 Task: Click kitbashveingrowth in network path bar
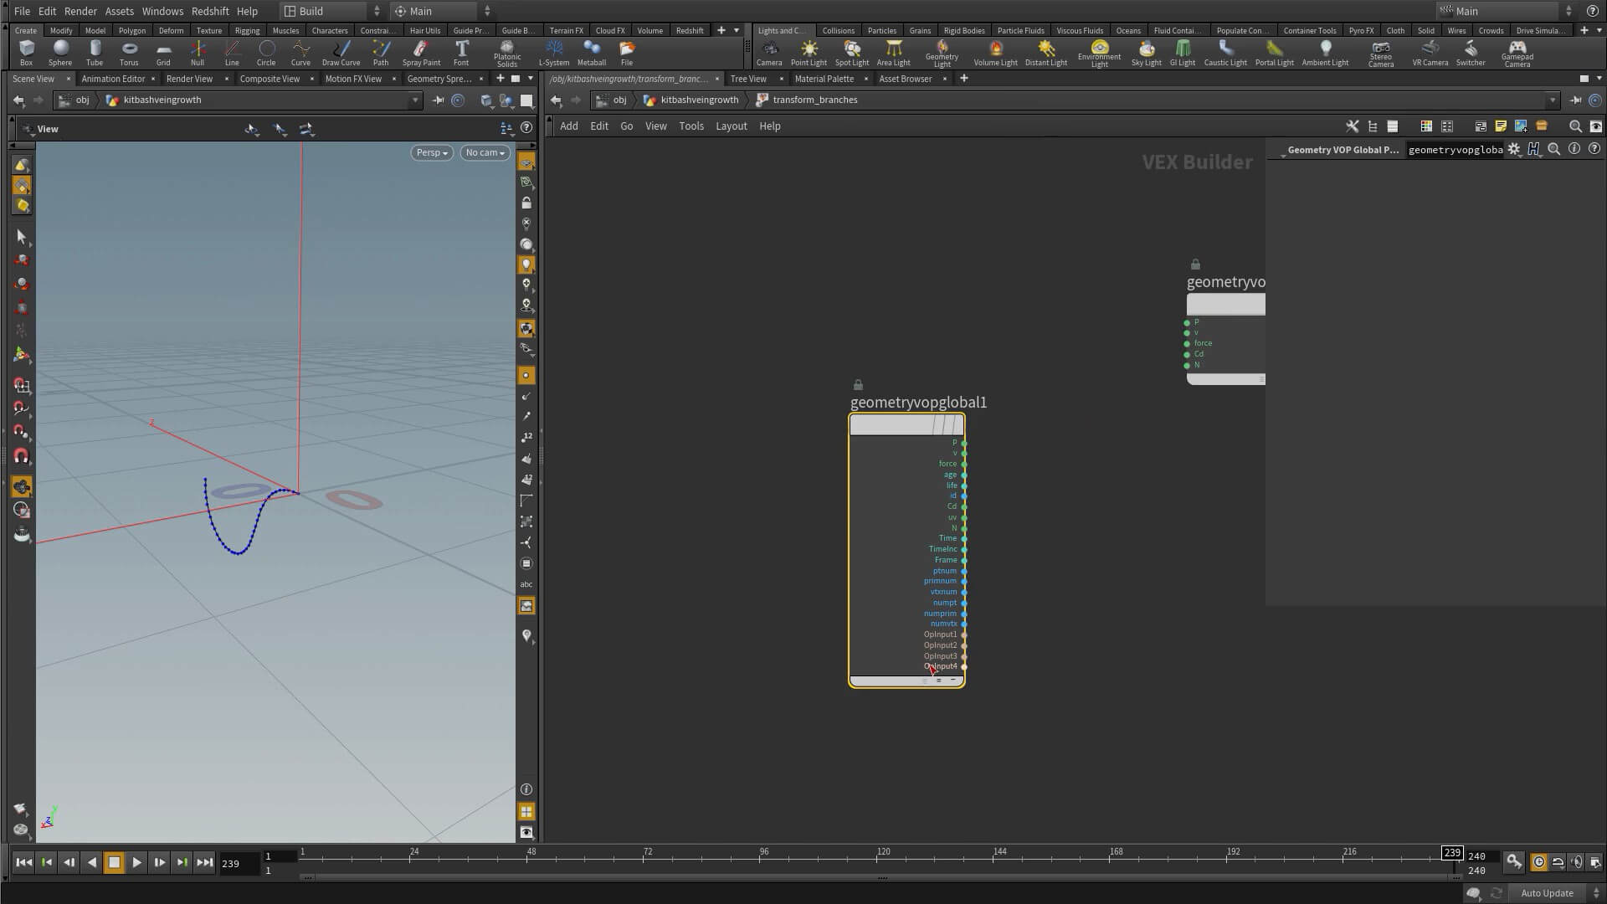(699, 100)
